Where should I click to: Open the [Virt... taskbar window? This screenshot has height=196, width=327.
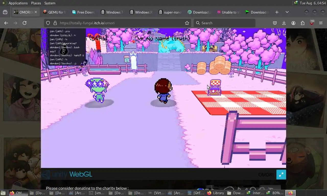click(x=157, y=193)
